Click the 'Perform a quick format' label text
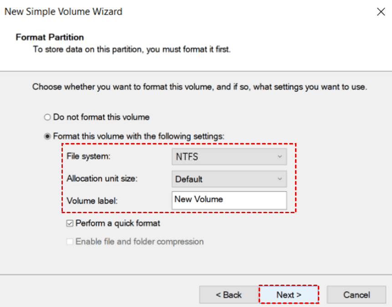Screen dimensions: 392x307 pyautogui.click(x=117, y=224)
